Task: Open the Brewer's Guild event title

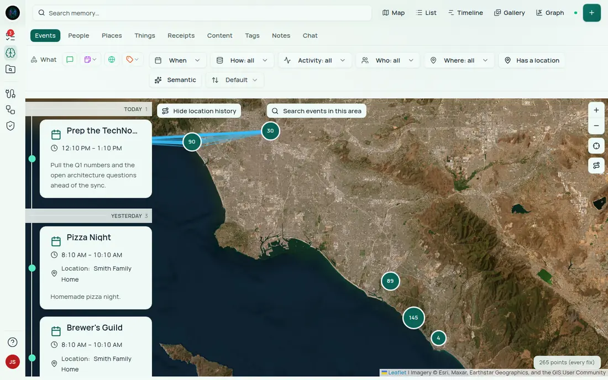Action: click(x=95, y=328)
